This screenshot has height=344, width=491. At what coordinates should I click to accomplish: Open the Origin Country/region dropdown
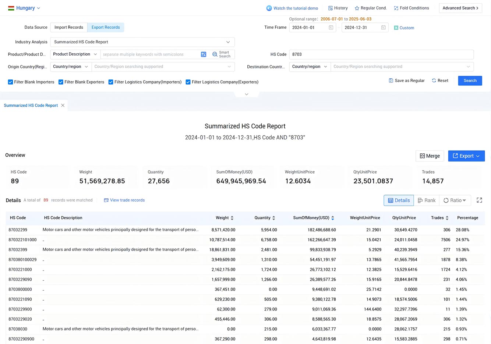pos(70,67)
